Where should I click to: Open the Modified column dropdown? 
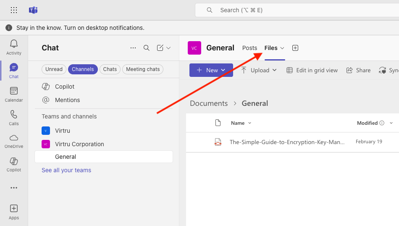(391, 123)
